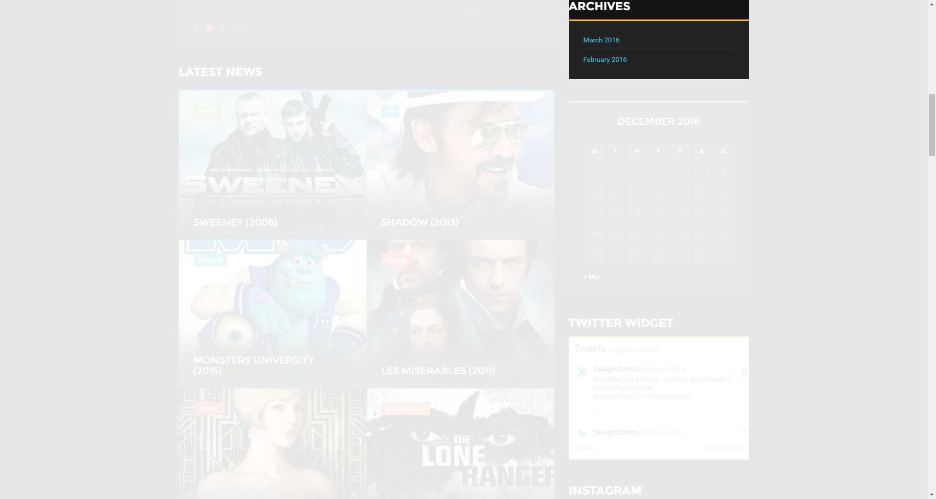This screenshot has width=936, height=499.
Task: Select the first carousel navigation dot
Action: 196,27
